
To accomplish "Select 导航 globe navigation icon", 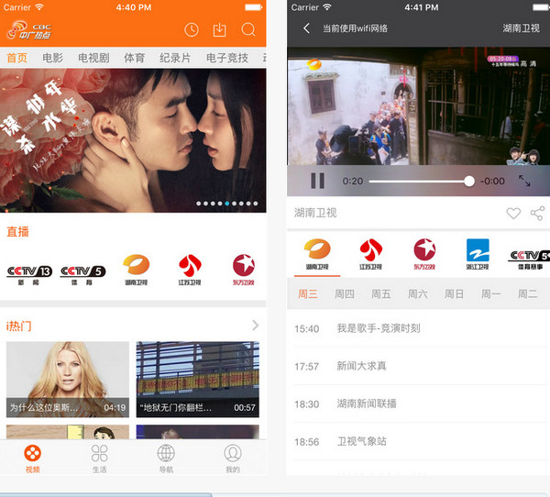I will click(x=166, y=458).
